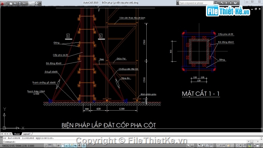Click the Open file icon
This screenshot has width=263, height=148.
[x=15, y=3]
